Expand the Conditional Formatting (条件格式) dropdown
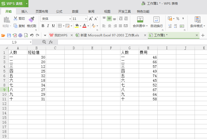 198,26
